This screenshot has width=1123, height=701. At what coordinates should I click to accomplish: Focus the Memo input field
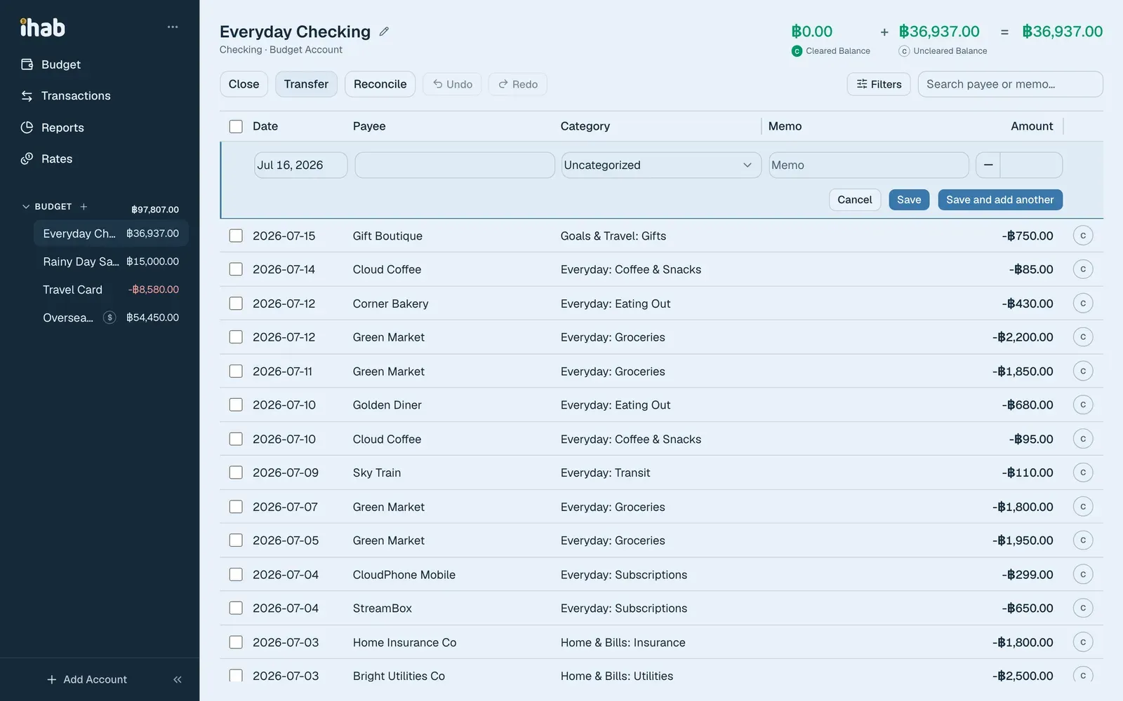click(869, 165)
